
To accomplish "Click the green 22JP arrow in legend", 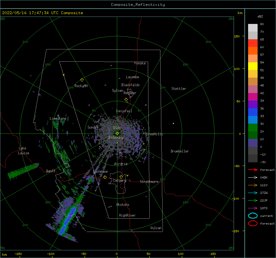I will point(253,200).
